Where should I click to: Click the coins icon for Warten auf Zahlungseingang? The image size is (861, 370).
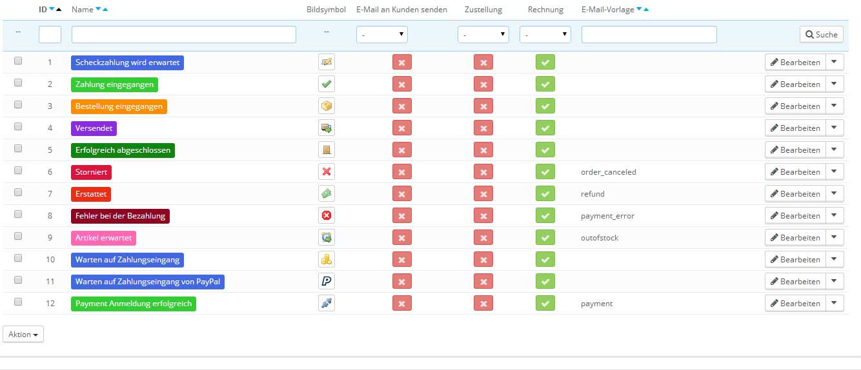point(327,259)
